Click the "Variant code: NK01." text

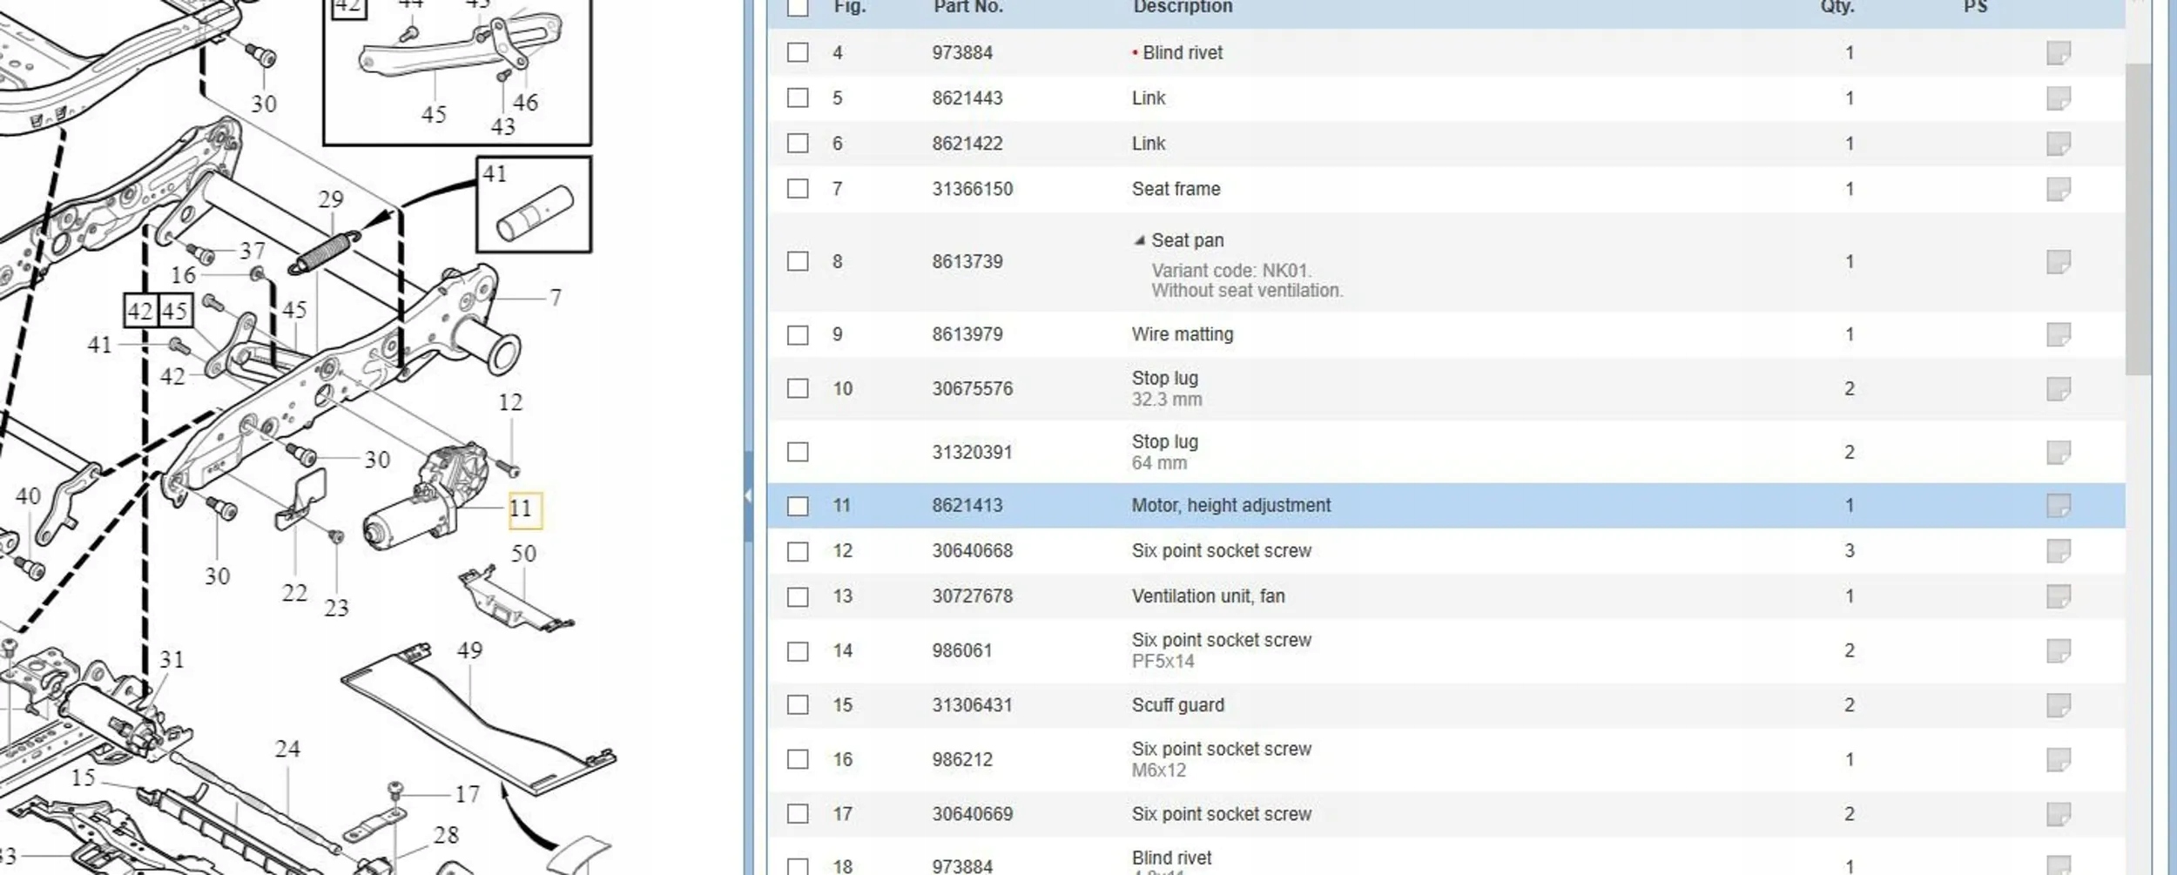(x=1231, y=271)
